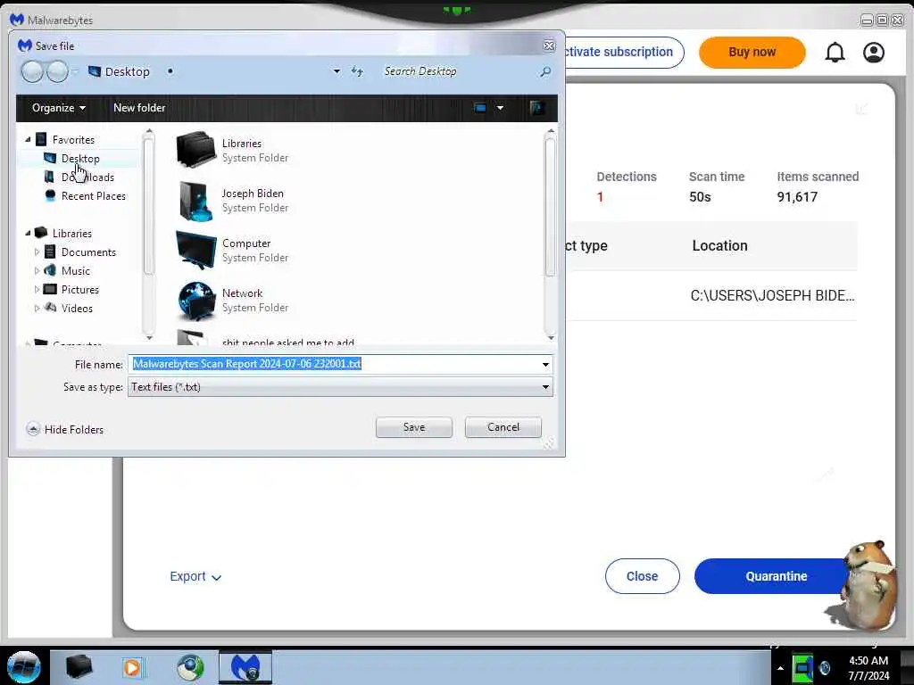The image size is (914, 685).
Task: Open Malwarebytes account profile icon
Action: click(x=873, y=53)
